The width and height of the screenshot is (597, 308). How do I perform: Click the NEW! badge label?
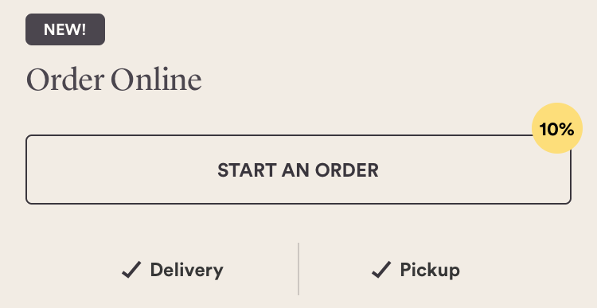click(65, 29)
